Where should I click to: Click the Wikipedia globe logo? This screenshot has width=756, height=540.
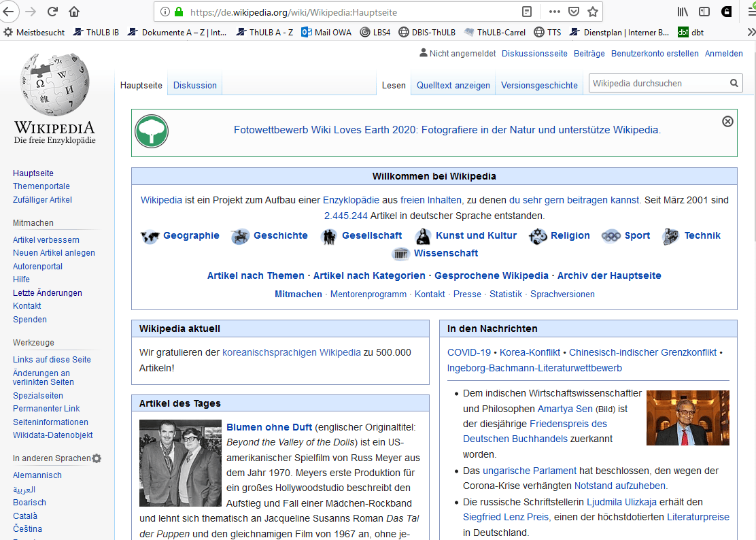click(x=54, y=84)
